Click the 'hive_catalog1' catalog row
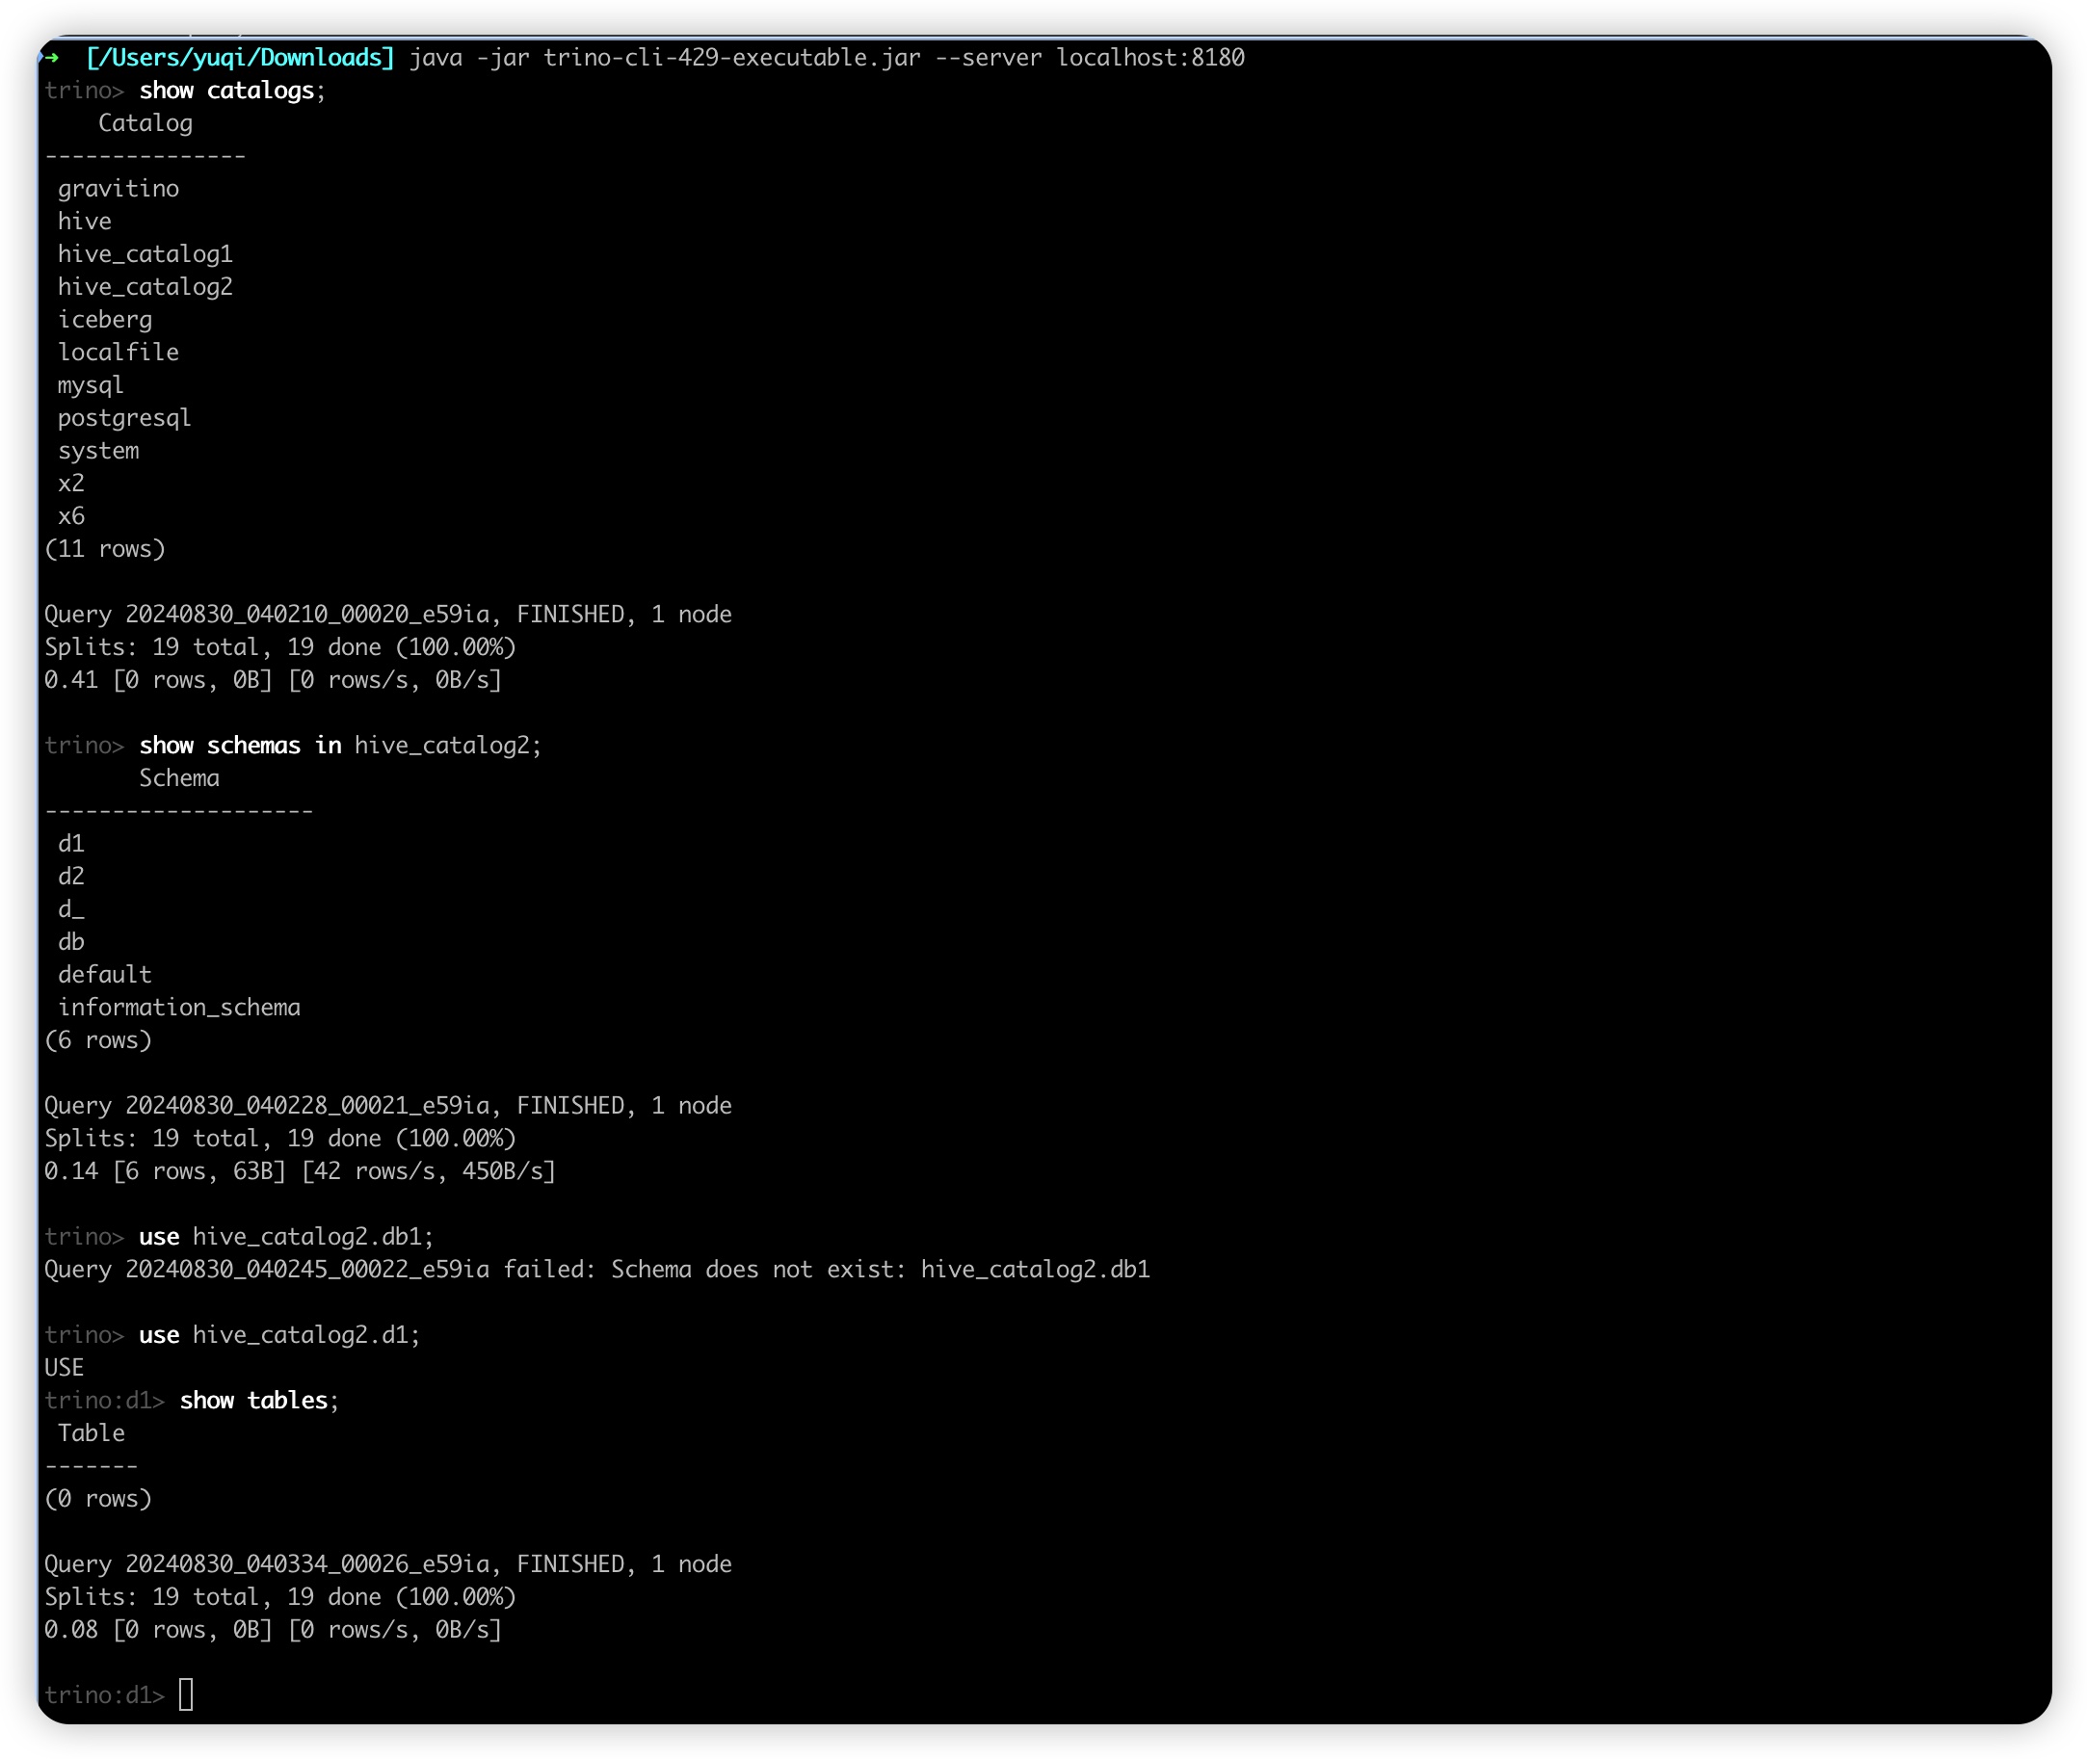The height and width of the screenshot is (1759, 2087). pyautogui.click(x=145, y=254)
